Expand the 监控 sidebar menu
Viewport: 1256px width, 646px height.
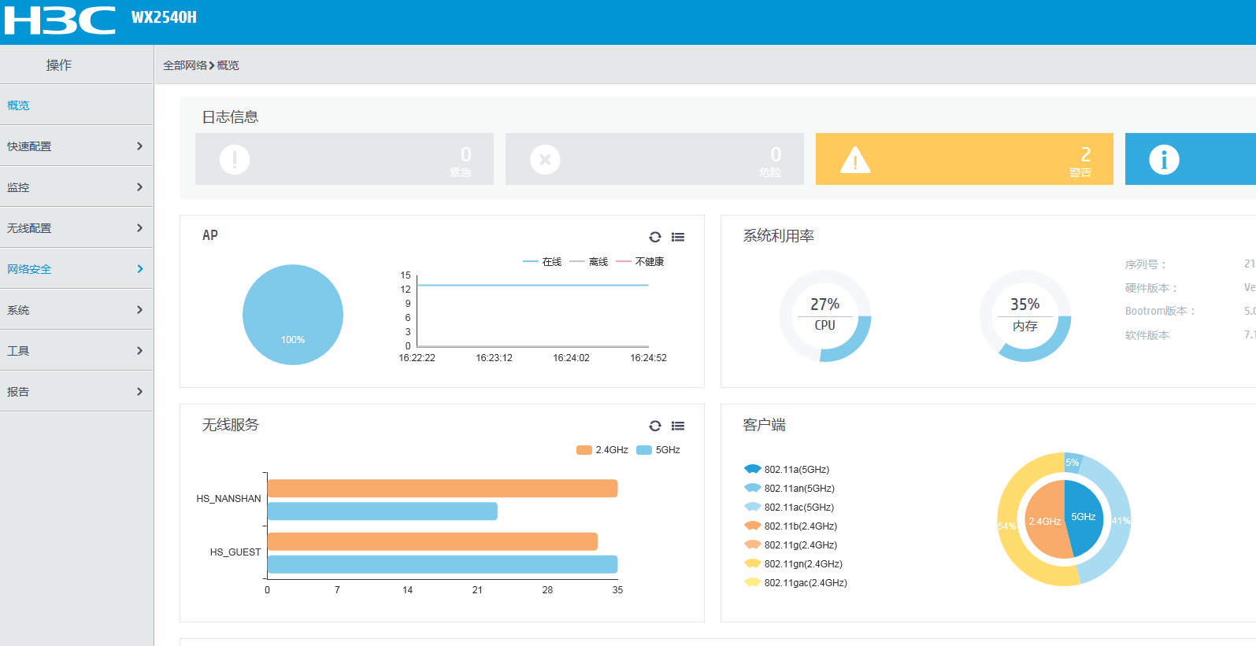76,187
